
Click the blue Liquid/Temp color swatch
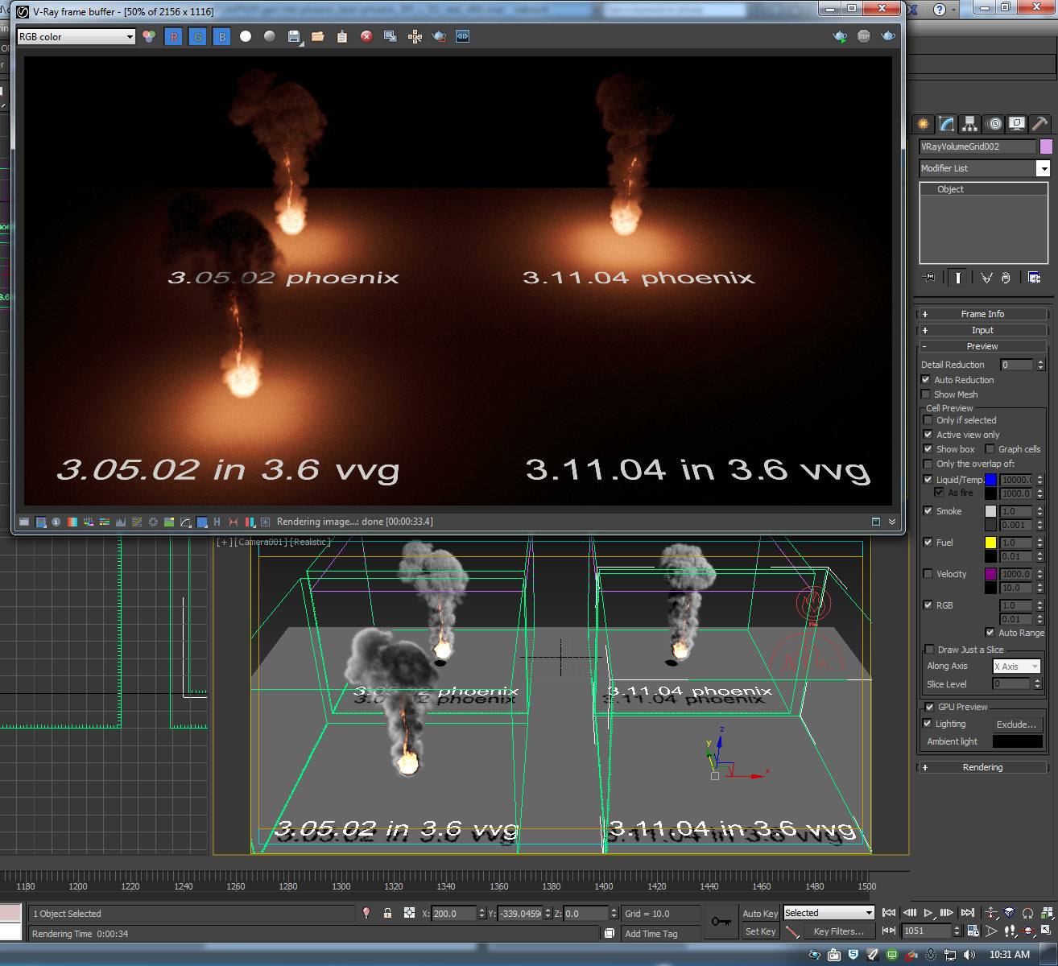[990, 480]
